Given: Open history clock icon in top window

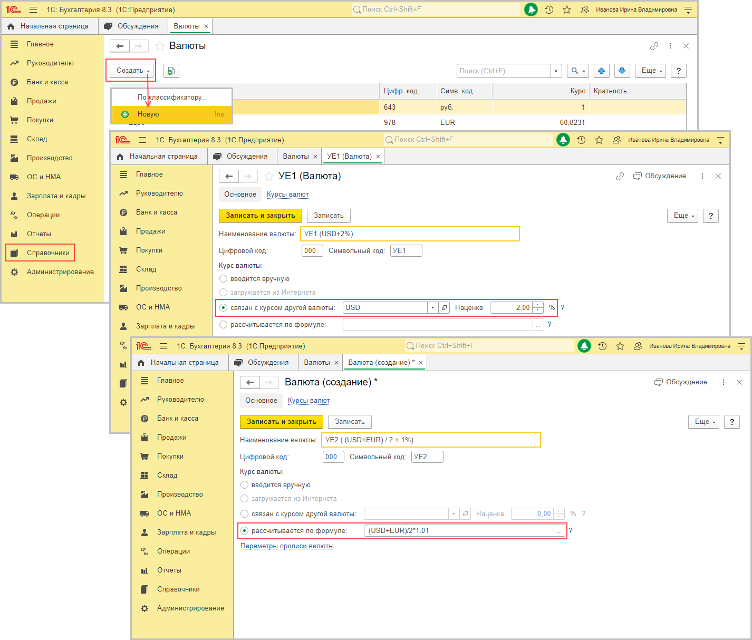Looking at the screenshot, I should pos(549,9).
